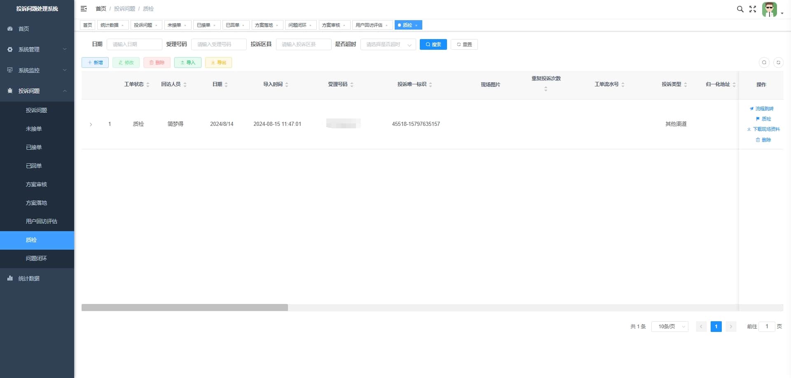Go to 首页 in the sidebar

click(37, 29)
